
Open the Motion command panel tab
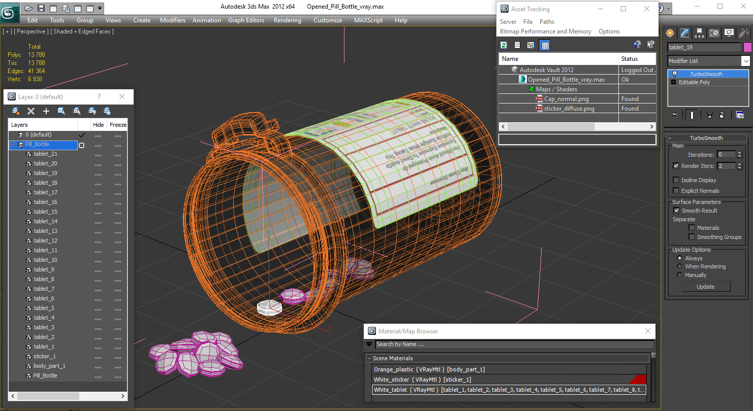coord(714,33)
